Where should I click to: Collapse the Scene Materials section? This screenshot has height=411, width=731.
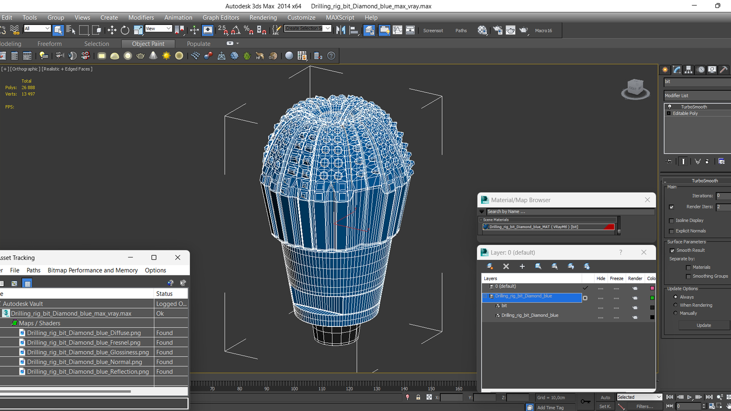481,220
